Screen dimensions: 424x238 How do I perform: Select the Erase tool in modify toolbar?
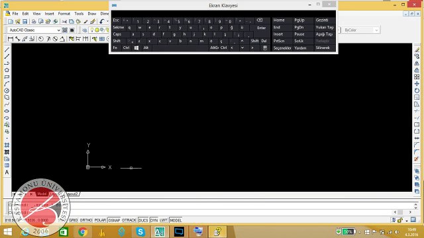point(417,50)
